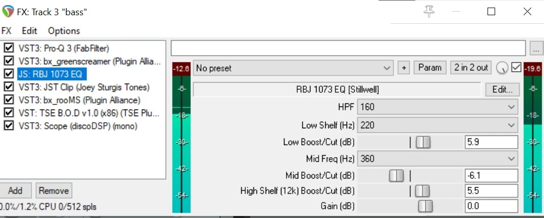Toggle the RBJ 1073 EQ checkbox
544x218 pixels.
tap(8, 74)
